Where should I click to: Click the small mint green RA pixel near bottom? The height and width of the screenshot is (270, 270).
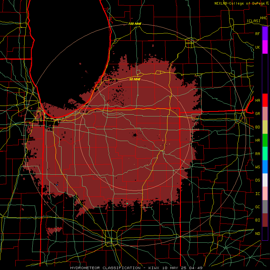click(127, 203)
